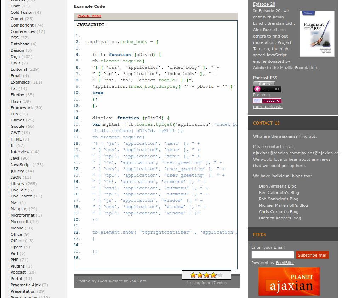Click "Who are the ajaxians? Find out."
The width and height of the screenshot is (342, 298).
(x=285, y=136)
